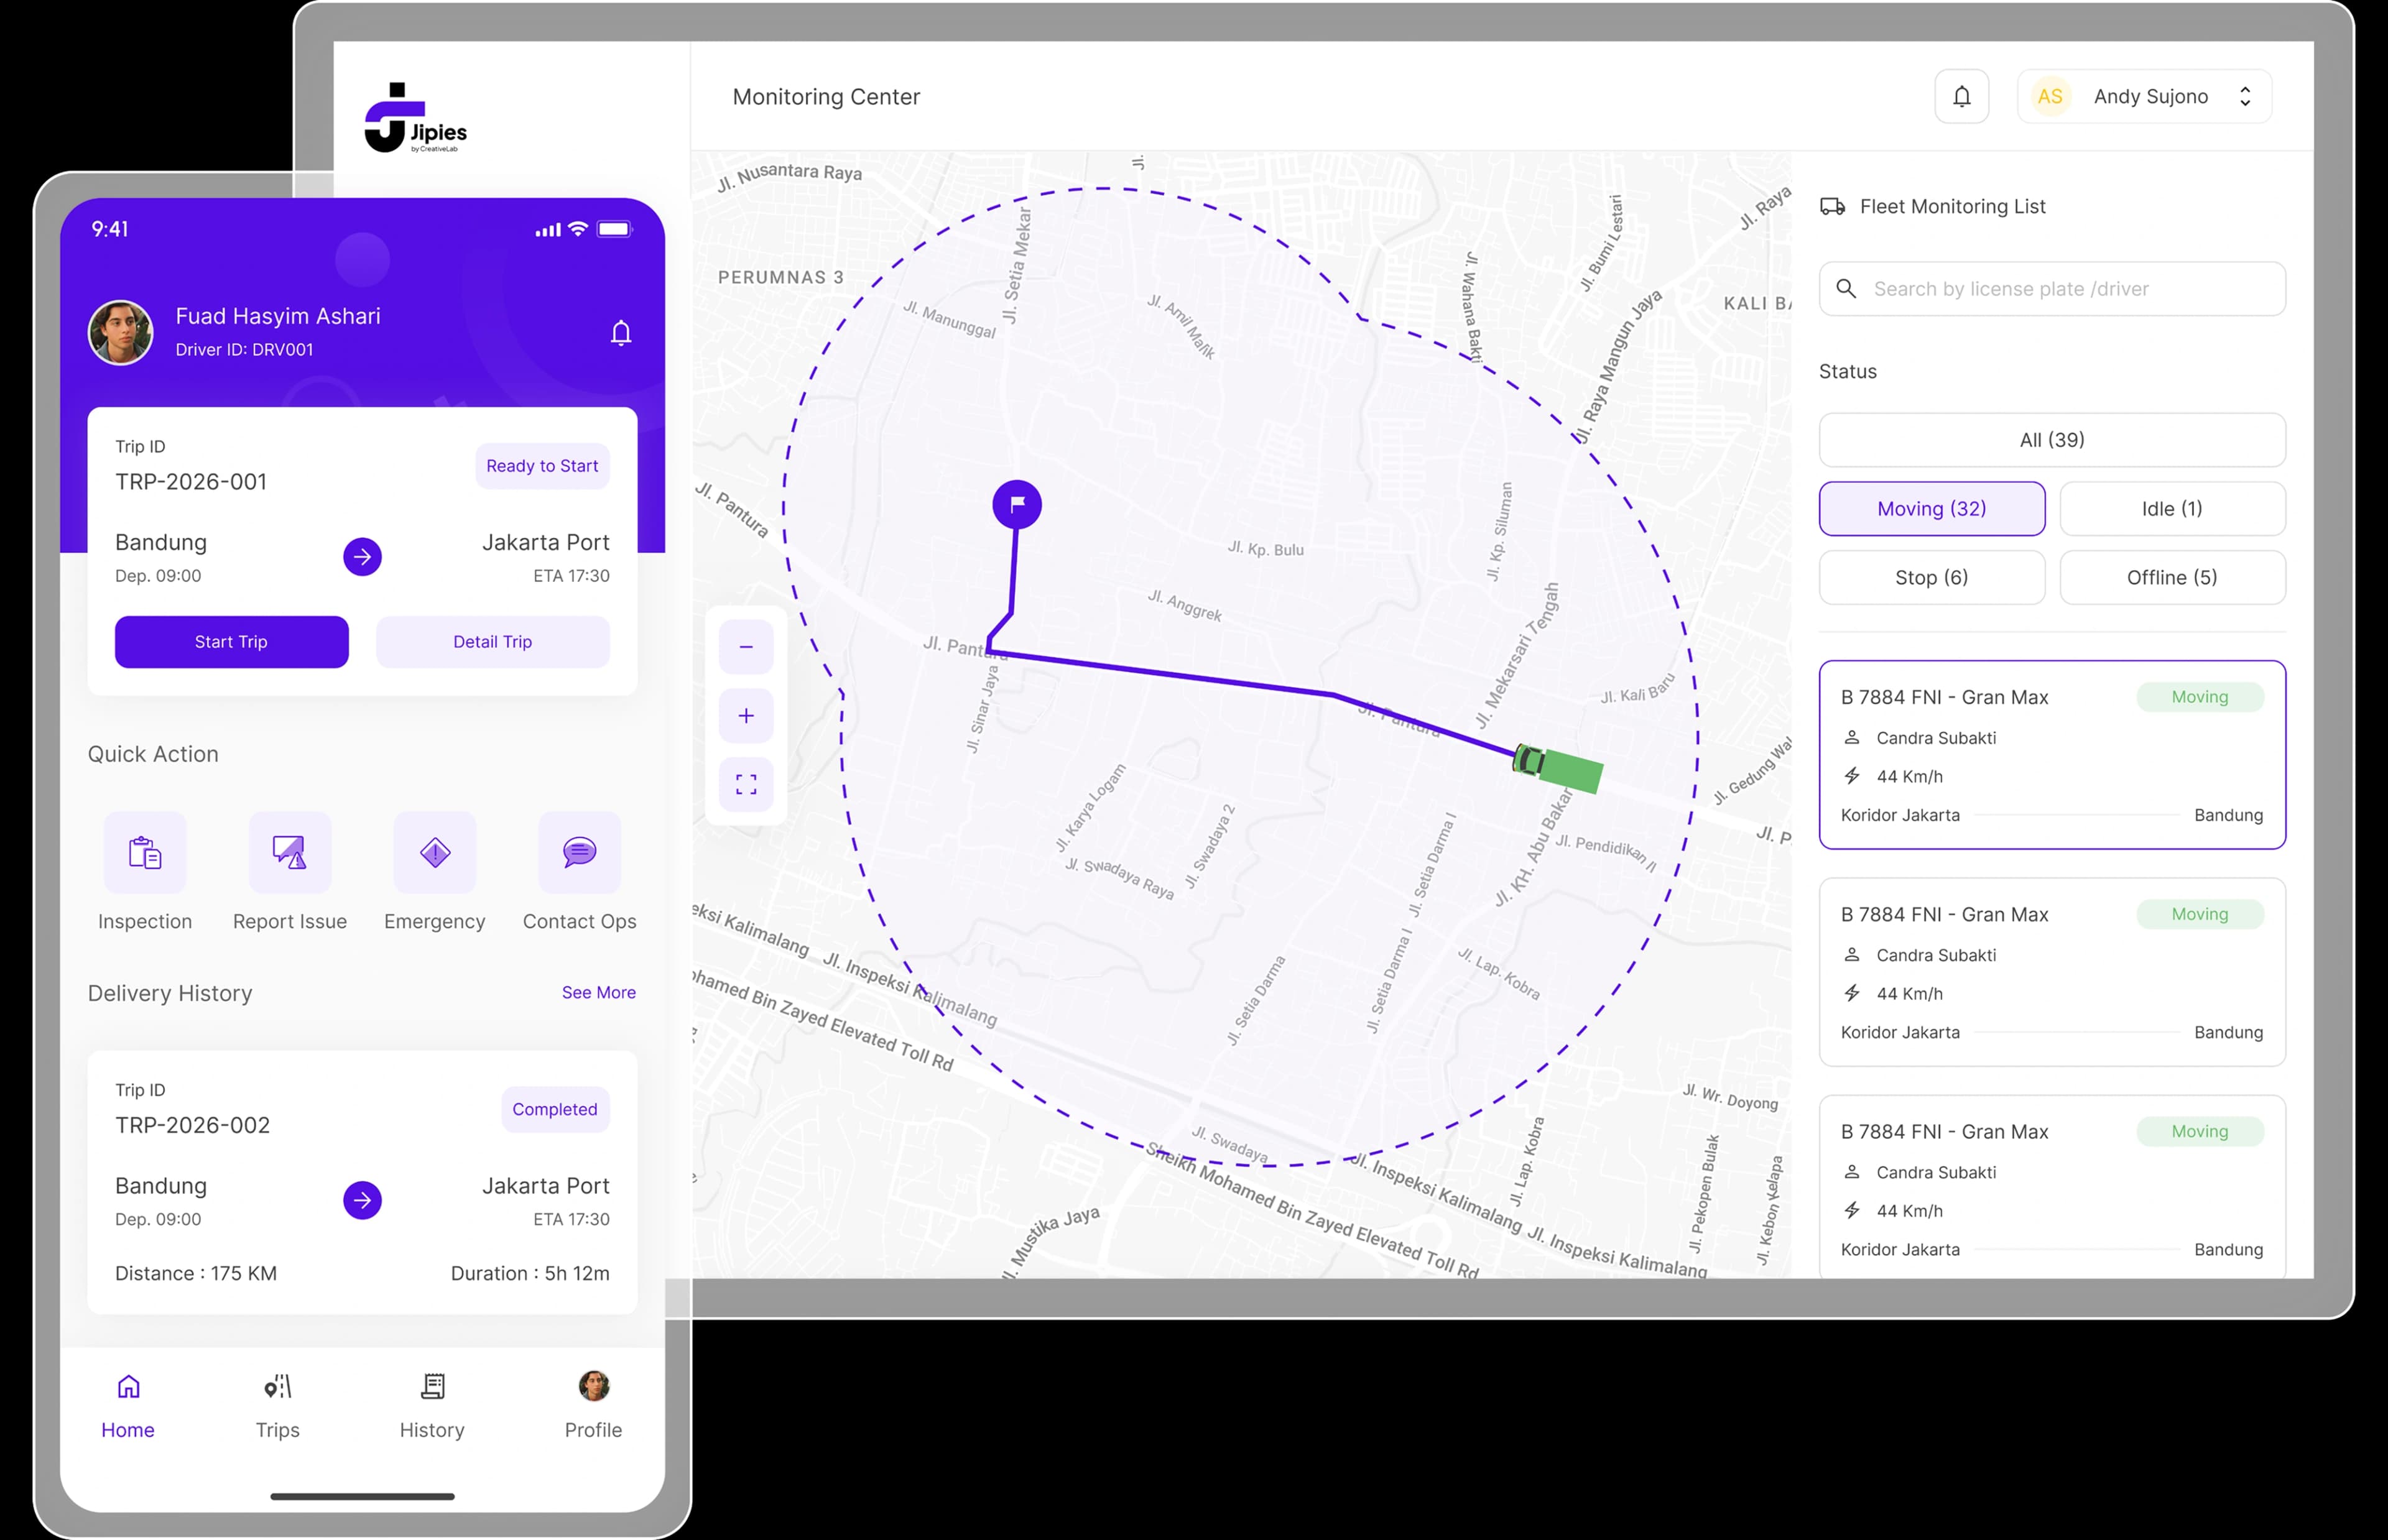Image resolution: width=2388 pixels, height=1540 pixels.
Task: Tap the arrow icon on TRP-2026-001 route
Action: 362,557
